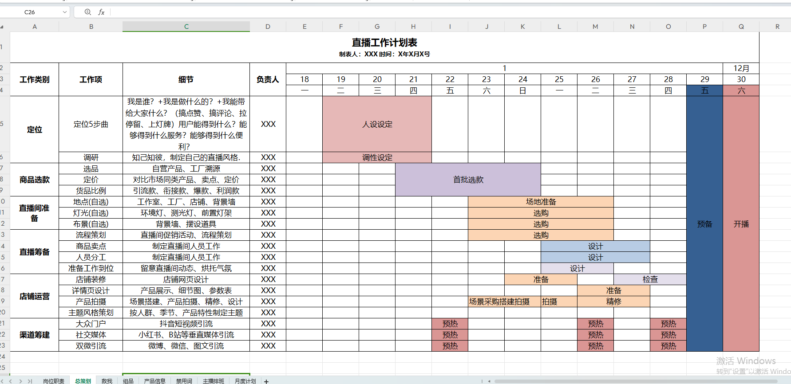
Task: Click the zoom/search icon in formula bar
Action: (x=87, y=12)
